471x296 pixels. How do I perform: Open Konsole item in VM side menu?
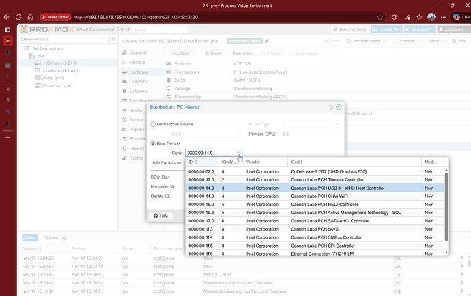[137, 63]
